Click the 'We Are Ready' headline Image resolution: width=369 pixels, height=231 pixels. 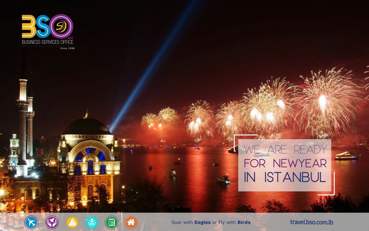[x=285, y=150]
